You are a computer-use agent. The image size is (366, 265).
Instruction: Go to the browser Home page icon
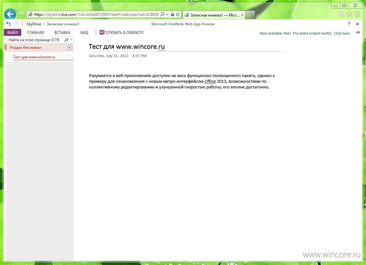click(342, 14)
